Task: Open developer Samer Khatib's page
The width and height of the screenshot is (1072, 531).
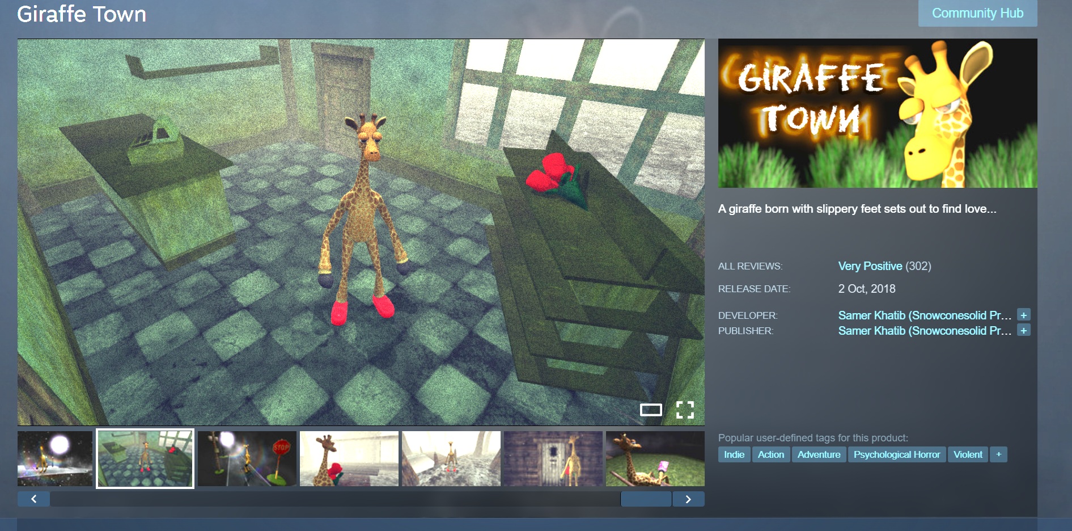Action: coord(925,315)
